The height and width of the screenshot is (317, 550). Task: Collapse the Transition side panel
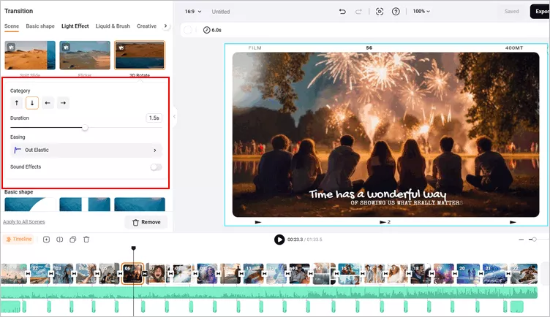point(174,116)
